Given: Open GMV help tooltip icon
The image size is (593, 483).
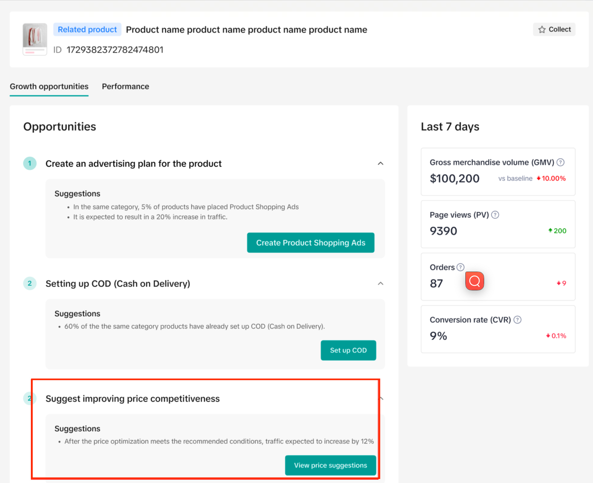Looking at the screenshot, I should click(x=560, y=163).
